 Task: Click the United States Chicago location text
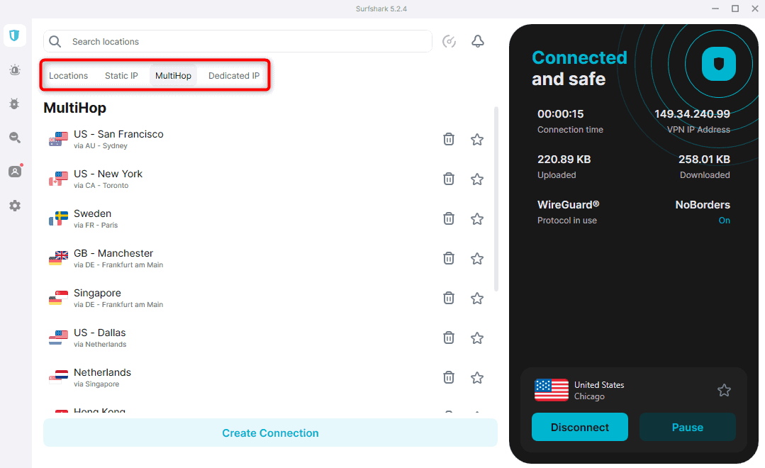point(598,391)
